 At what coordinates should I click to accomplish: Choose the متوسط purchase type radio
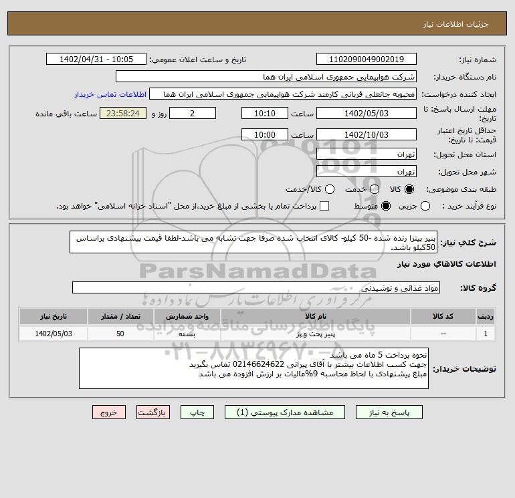point(386,206)
